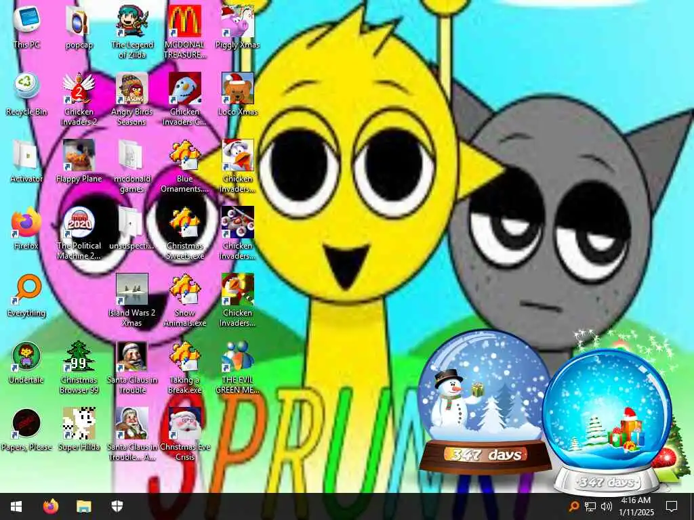The height and width of the screenshot is (520, 694).
Task: Open Windows Security taskbar icon
Action: [x=117, y=506]
